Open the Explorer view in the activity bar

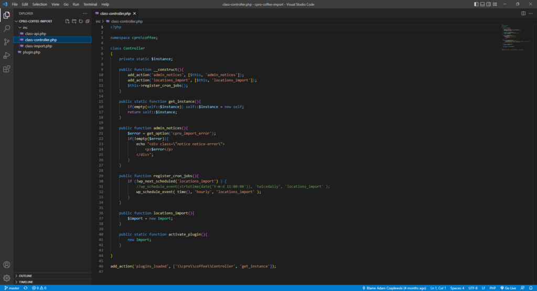(6, 15)
